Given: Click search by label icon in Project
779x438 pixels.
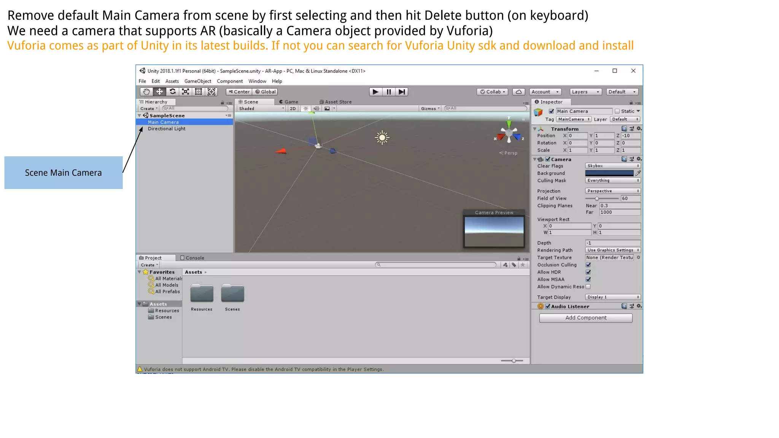Looking at the screenshot, I should 514,265.
